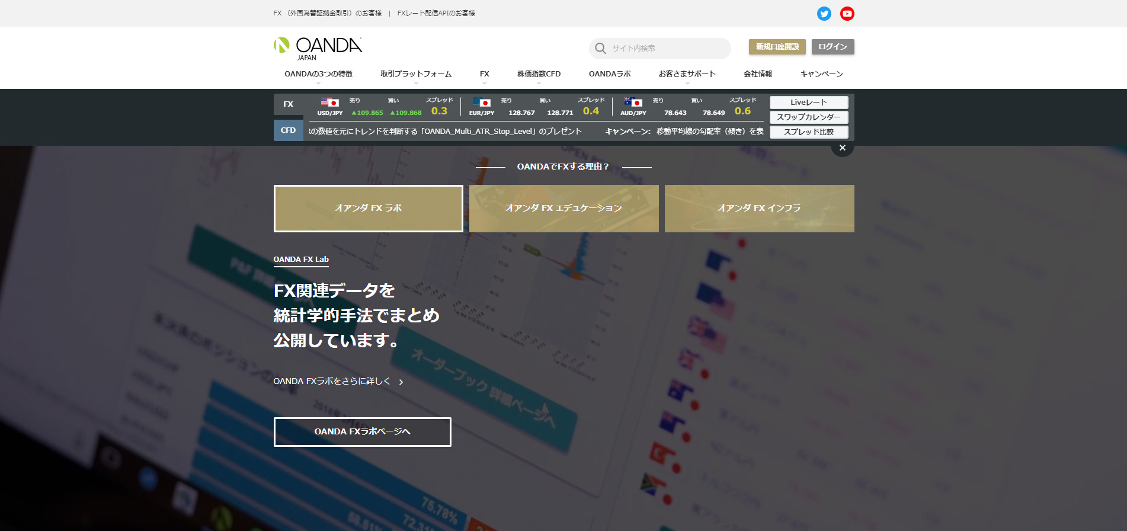Open the FX（外国為替証拠金取引）のお客様 link
1127x531 pixels.
(x=328, y=13)
